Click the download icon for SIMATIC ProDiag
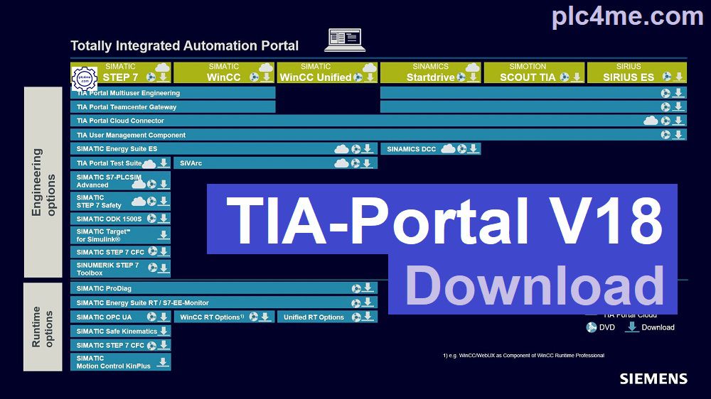This screenshot has height=399, width=711. pos(368,288)
